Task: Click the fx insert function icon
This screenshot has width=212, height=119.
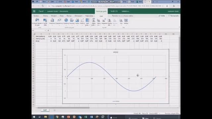Action: (x=48, y=30)
